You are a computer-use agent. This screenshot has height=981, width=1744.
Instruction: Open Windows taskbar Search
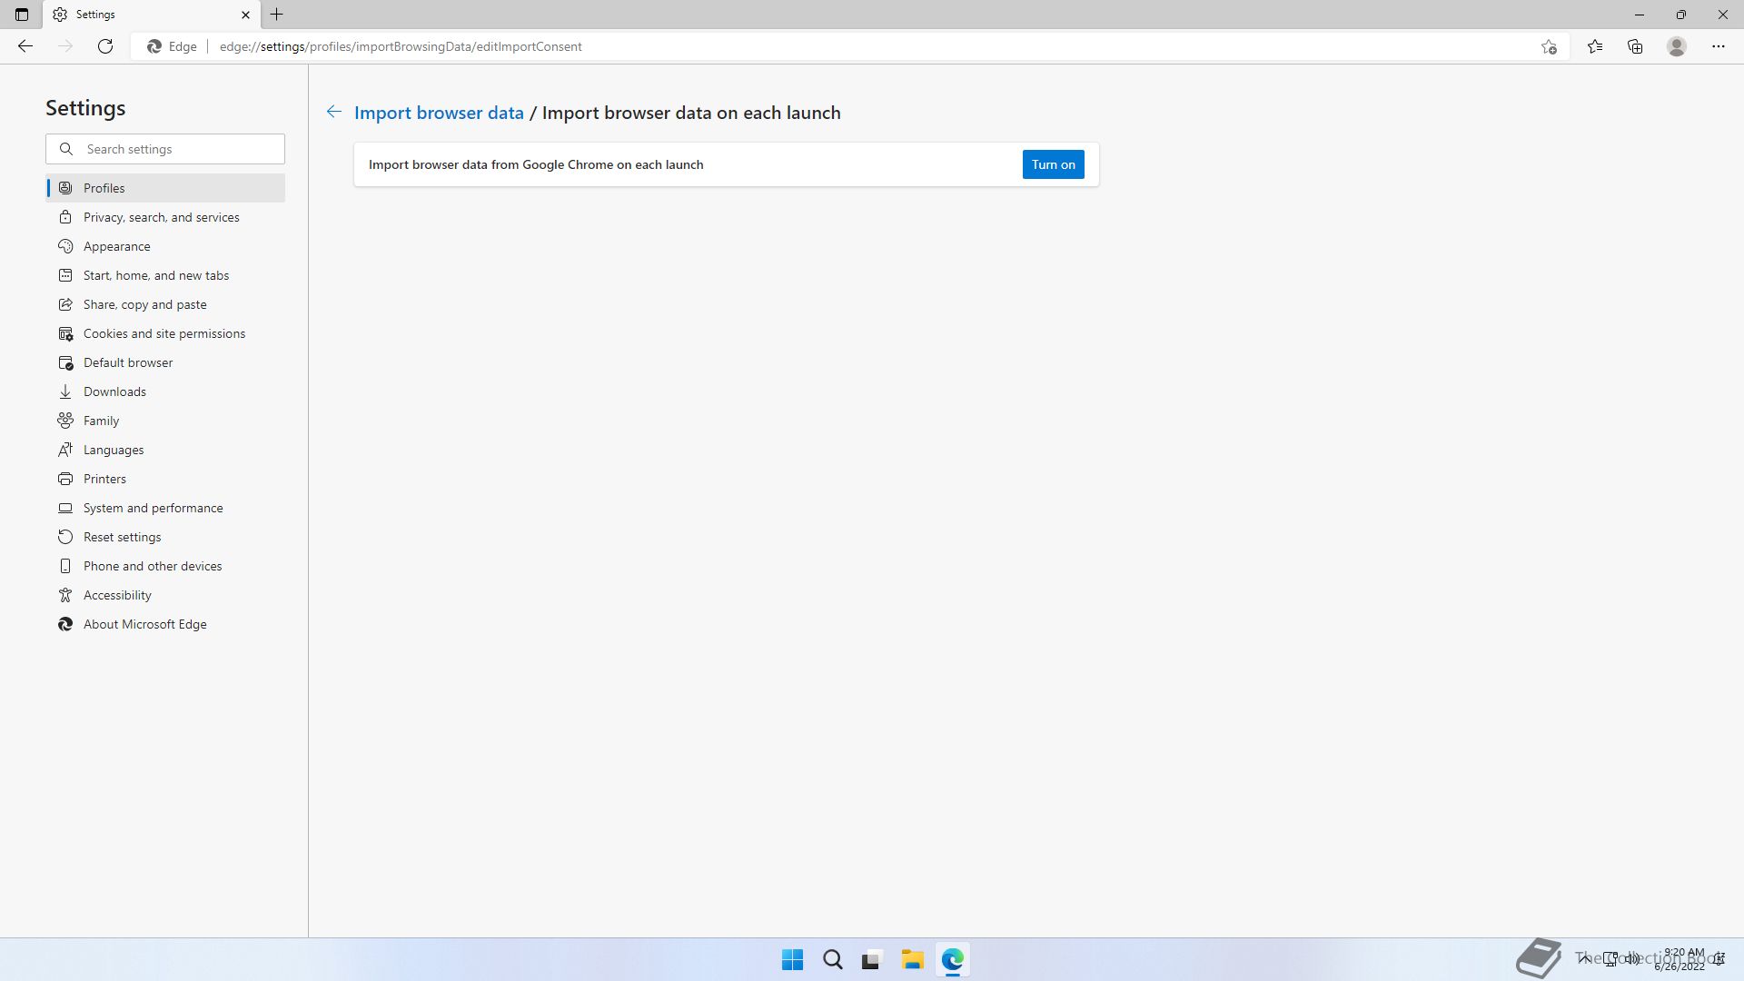tap(832, 959)
